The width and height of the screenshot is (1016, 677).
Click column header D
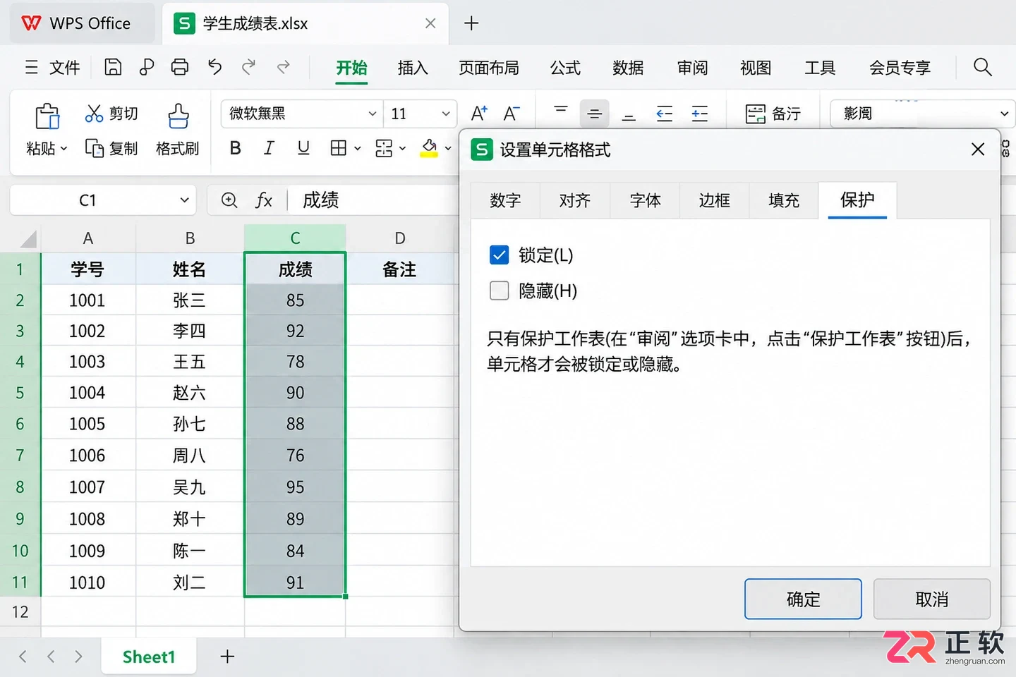(400, 238)
